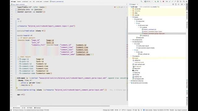Click the Build project hammer icon
The image size is (198, 111).
click(141, 2)
